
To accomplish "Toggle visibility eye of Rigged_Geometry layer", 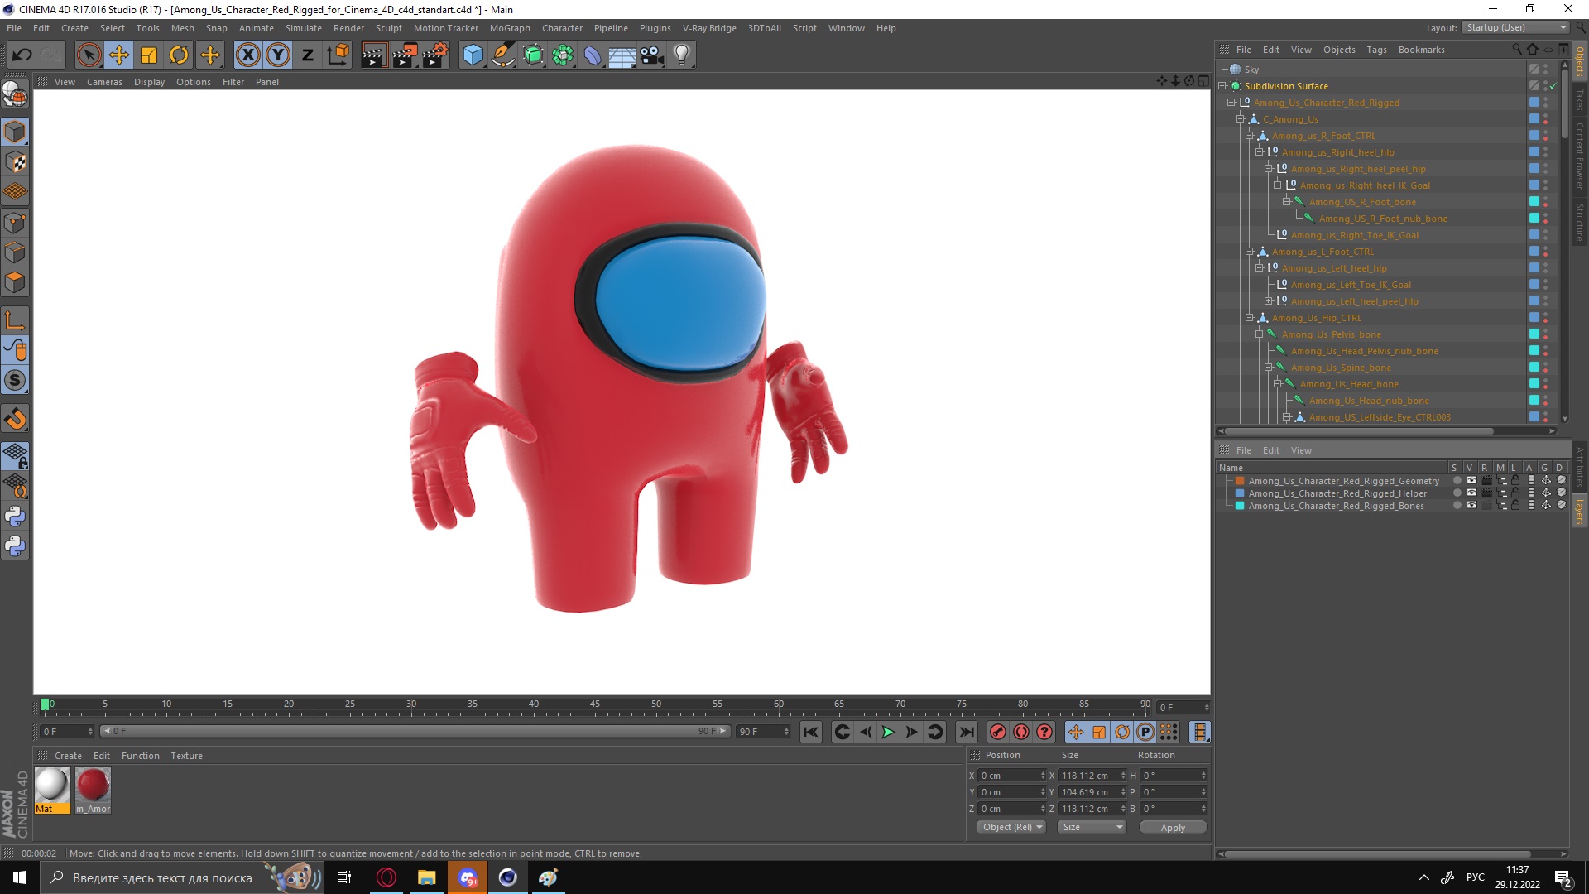I will tap(1471, 481).
